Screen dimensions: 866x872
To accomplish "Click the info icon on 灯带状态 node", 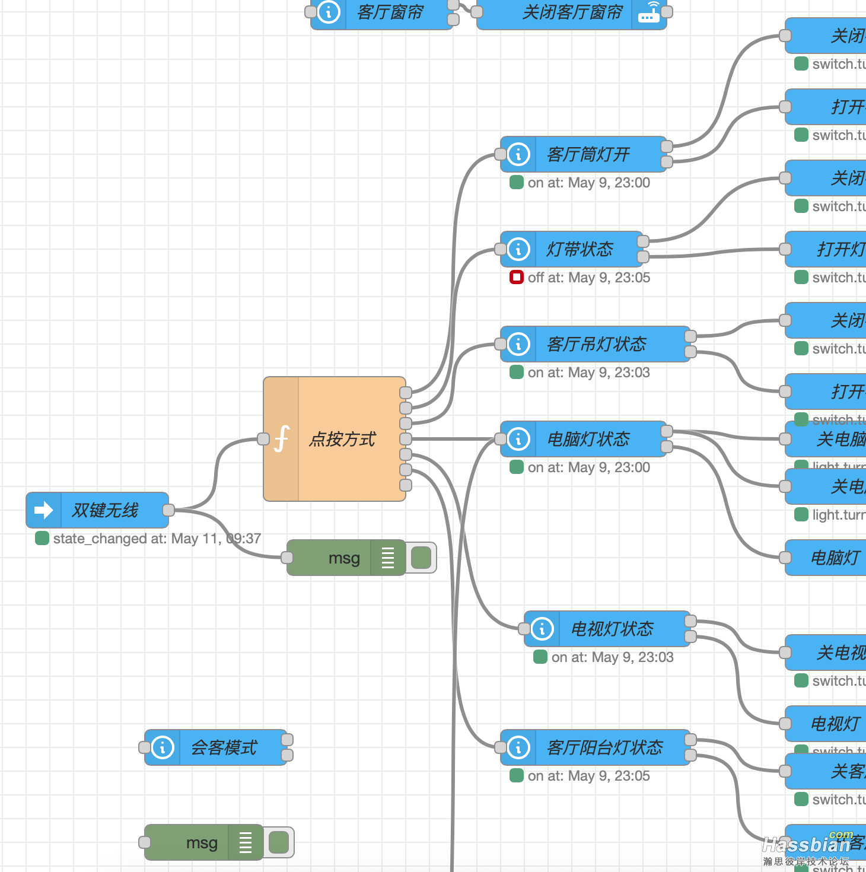I will coord(518,249).
